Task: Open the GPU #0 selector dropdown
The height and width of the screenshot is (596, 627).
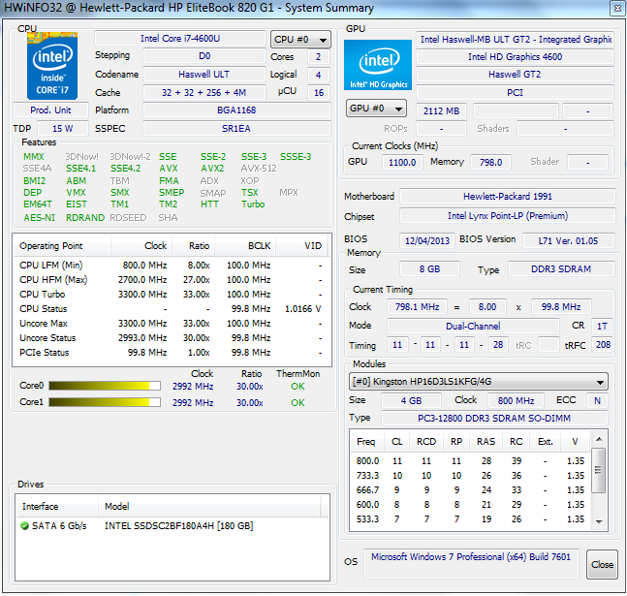Action: point(376,108)
